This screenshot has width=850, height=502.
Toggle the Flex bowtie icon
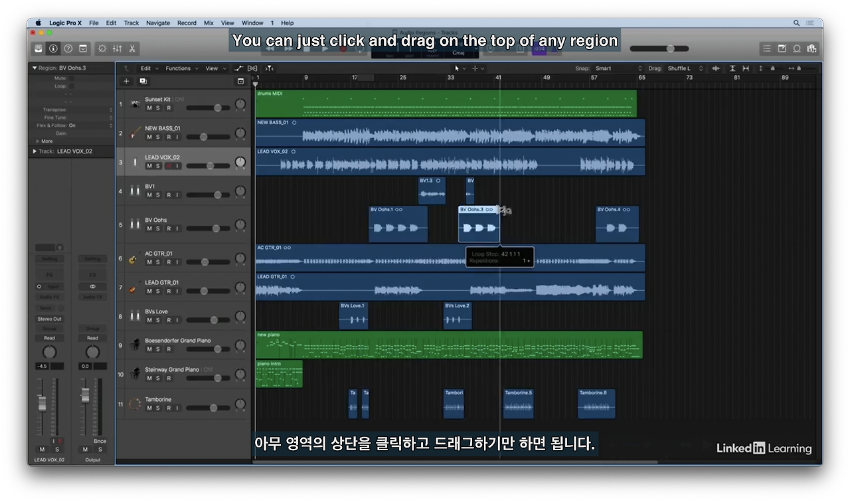click(252, 68)
